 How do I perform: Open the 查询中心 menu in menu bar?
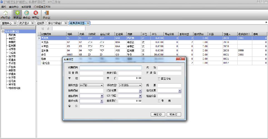(x=14, y=7)
